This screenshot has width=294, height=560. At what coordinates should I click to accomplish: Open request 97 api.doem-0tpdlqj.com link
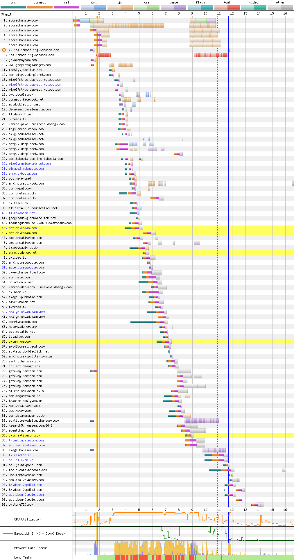(26, 495)
